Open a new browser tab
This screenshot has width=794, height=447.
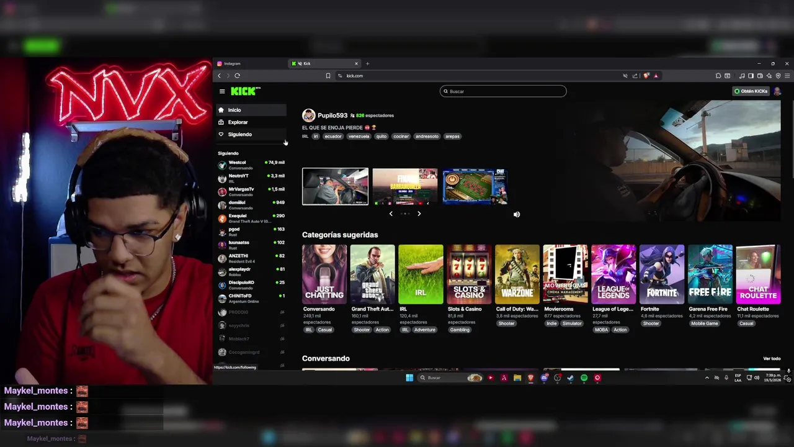pyautogui.click(x=367, y=63)
